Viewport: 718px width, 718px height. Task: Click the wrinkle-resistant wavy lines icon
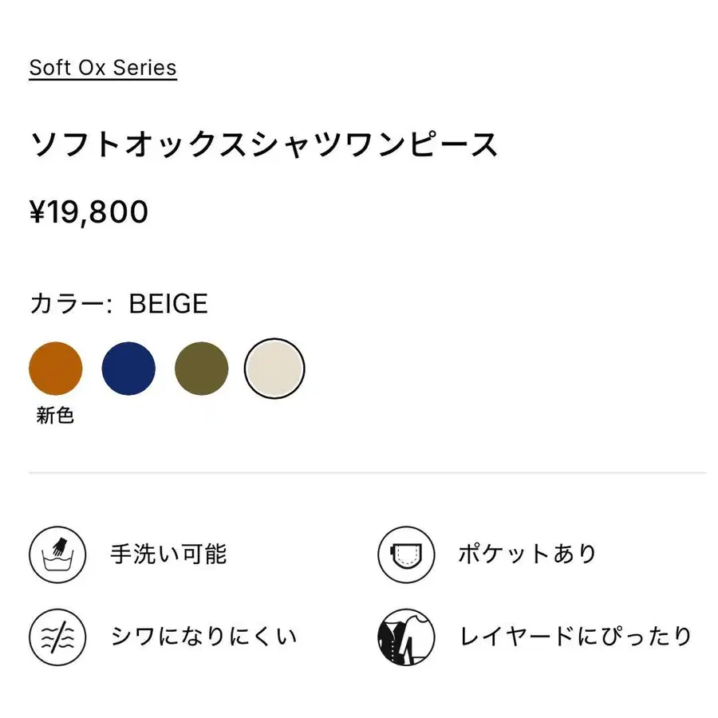[x=57, y=637]
